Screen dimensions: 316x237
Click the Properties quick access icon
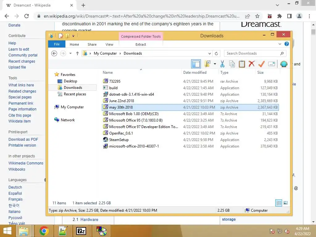[61, 36]
